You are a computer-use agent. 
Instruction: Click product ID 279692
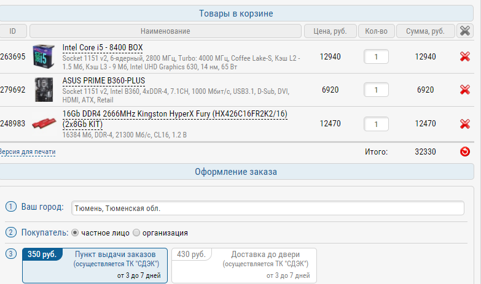pos(12,90)
